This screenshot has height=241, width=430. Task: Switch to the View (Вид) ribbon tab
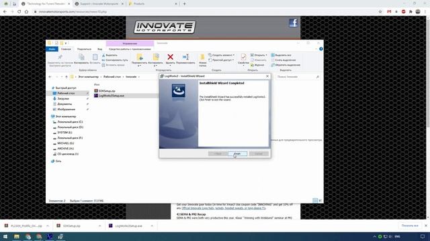click(x=100, y=49)
